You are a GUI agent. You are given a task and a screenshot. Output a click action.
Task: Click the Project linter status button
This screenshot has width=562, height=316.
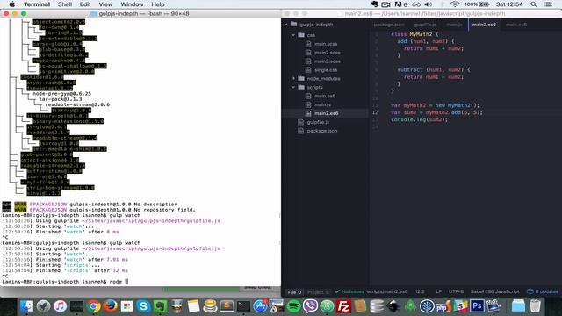pos(318,292)
